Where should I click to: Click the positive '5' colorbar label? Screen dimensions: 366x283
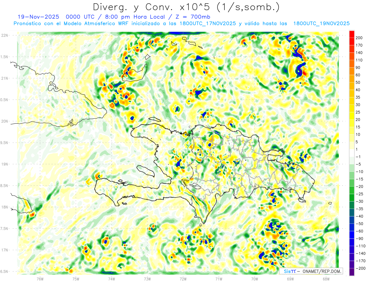357,142
